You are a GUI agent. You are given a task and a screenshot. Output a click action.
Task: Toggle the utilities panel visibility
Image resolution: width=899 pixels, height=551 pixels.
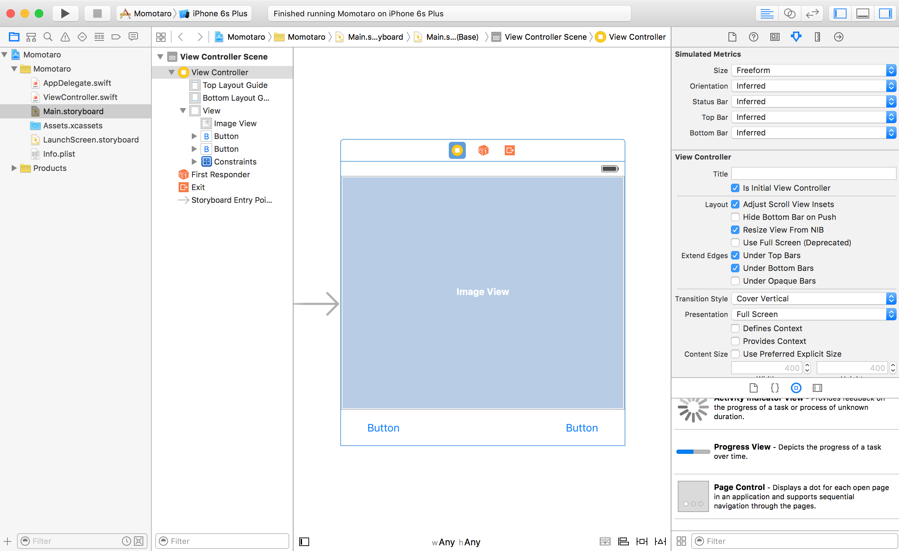point(886,13)
